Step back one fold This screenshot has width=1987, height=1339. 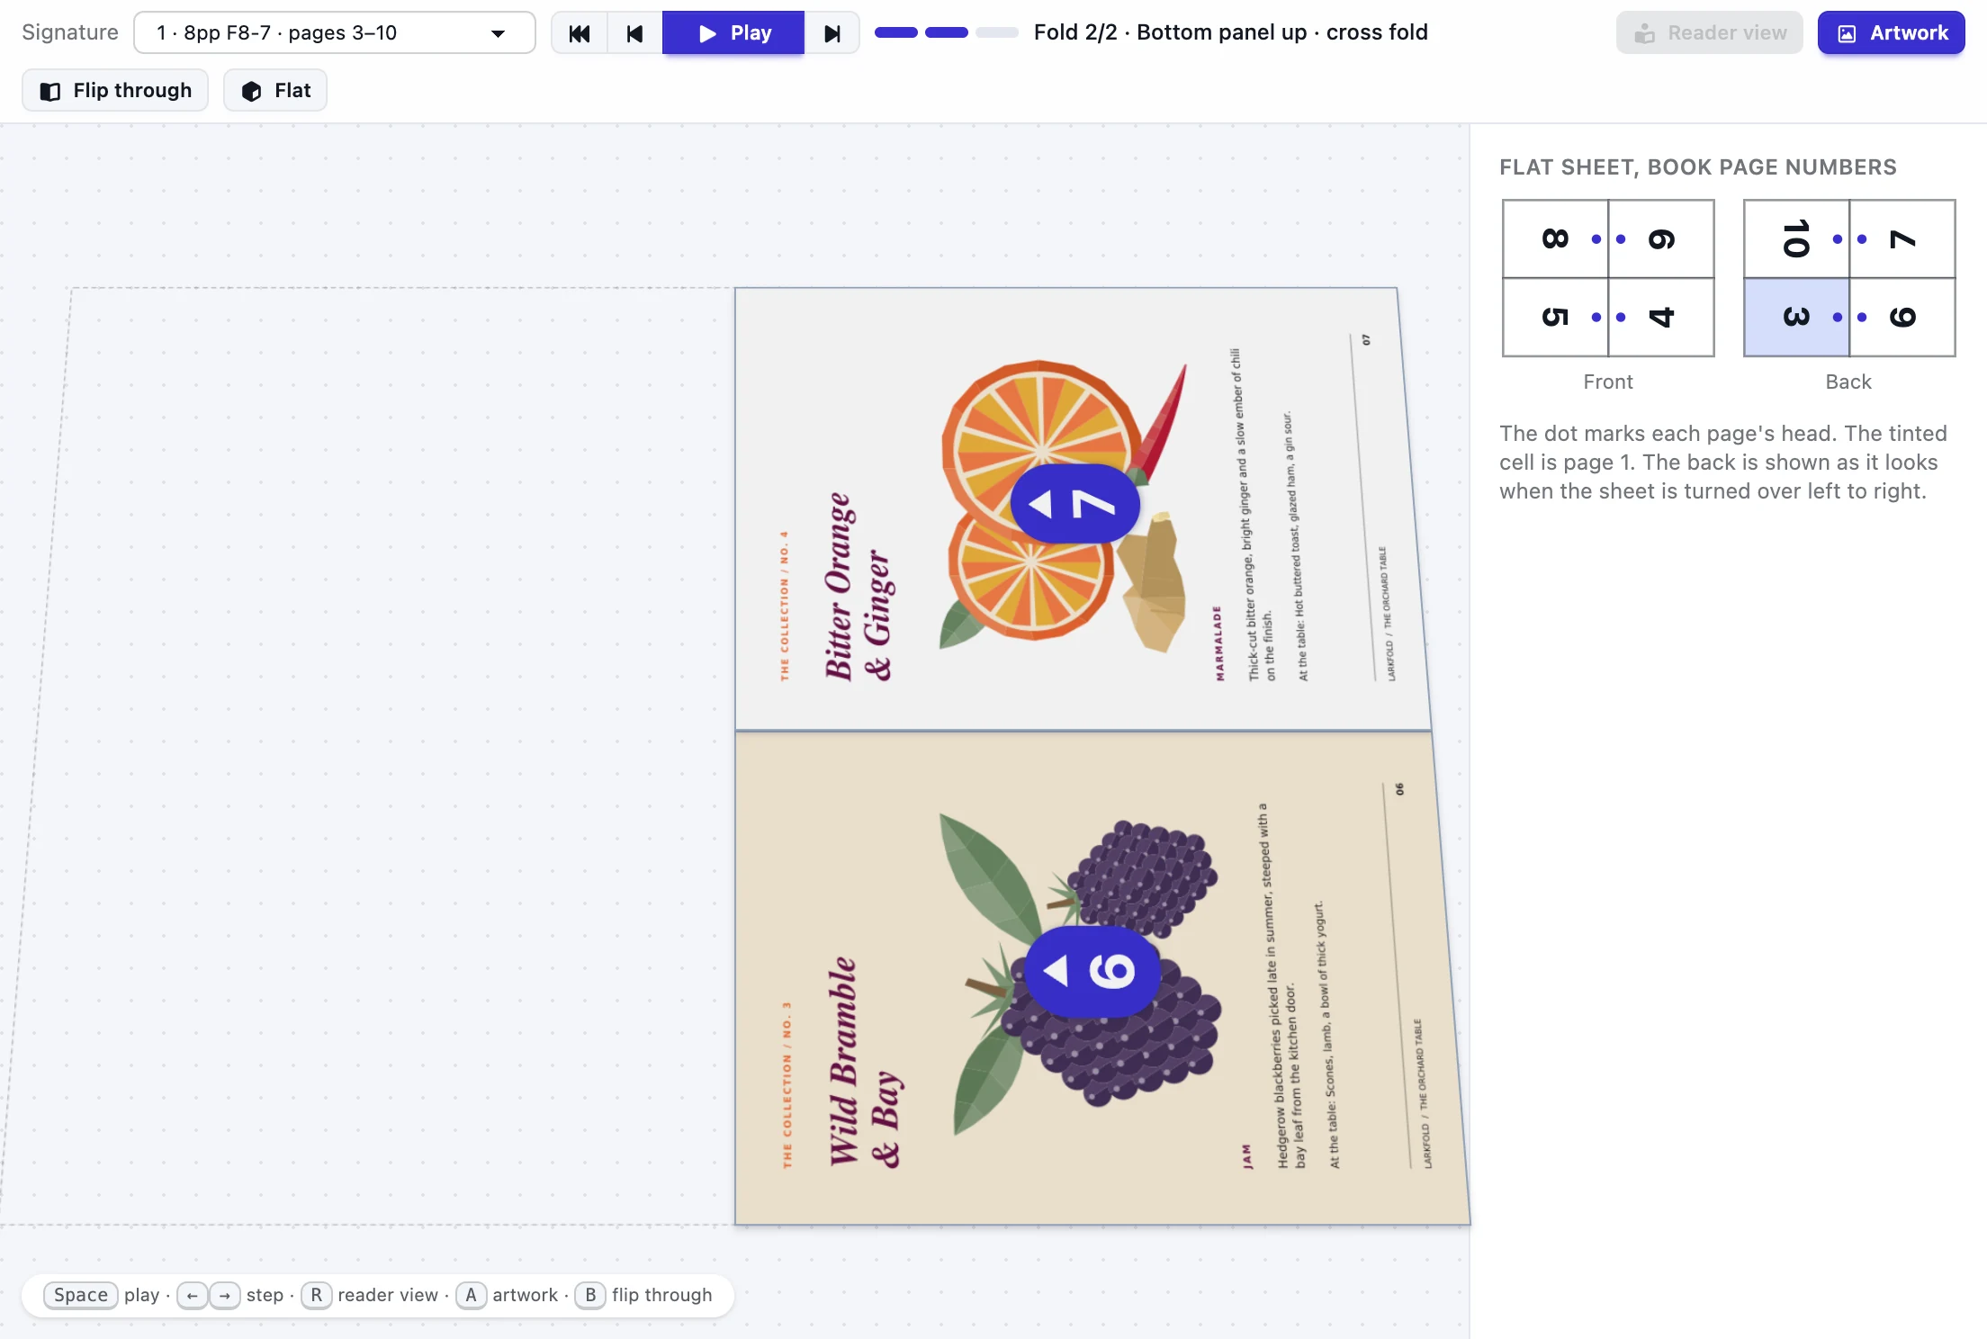[x=635, y=33]
